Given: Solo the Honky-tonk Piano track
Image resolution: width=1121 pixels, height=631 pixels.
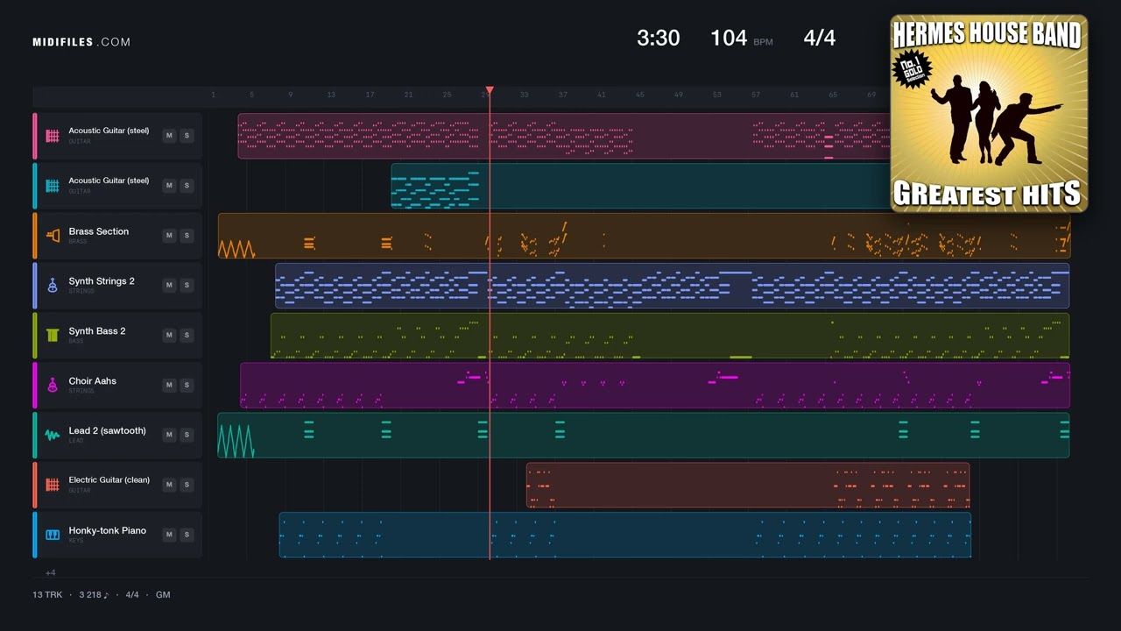Looking at the screenshot, I should click(x=187, y=535).
